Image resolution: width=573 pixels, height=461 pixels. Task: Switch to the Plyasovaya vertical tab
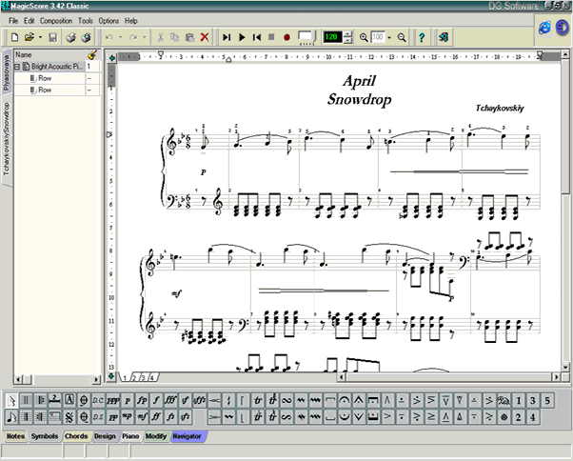click(x=7, y=72)
